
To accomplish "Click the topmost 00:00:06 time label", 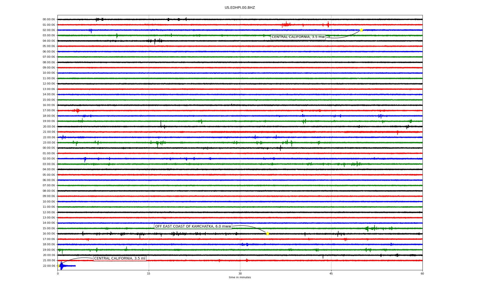I will [49, 19].
